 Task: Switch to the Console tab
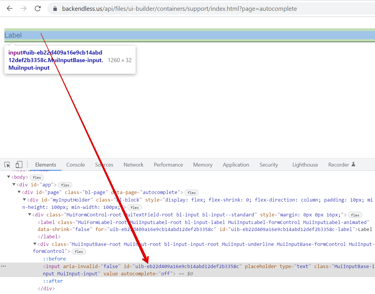pos(76,165)
